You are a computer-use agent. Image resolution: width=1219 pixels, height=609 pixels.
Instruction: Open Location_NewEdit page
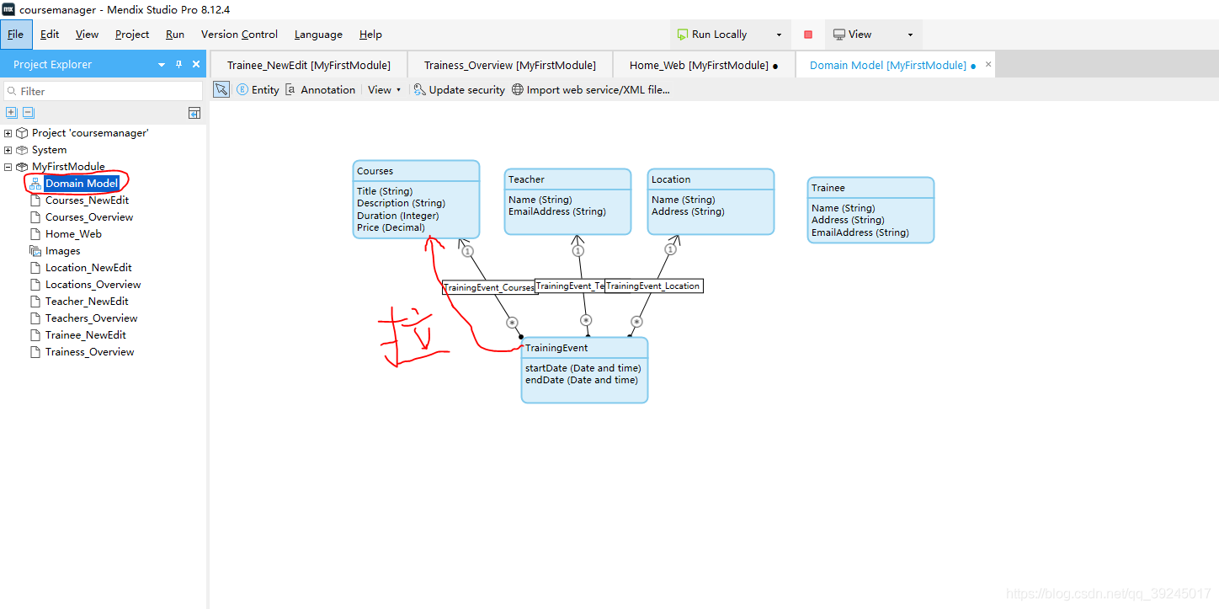coord(88,268)
